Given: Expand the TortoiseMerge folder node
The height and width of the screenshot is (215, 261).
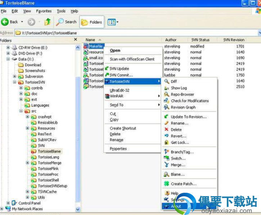Looking at the screenshot, I should click(27, 163).
